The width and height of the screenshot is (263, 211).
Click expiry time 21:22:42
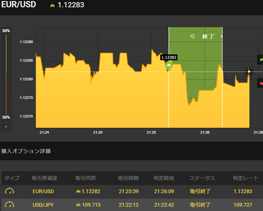pos(164,205)
